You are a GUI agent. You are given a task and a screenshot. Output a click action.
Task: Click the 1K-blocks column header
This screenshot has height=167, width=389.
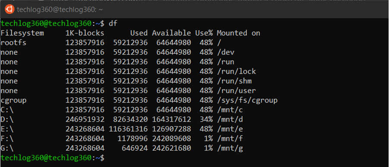(85, 33)
